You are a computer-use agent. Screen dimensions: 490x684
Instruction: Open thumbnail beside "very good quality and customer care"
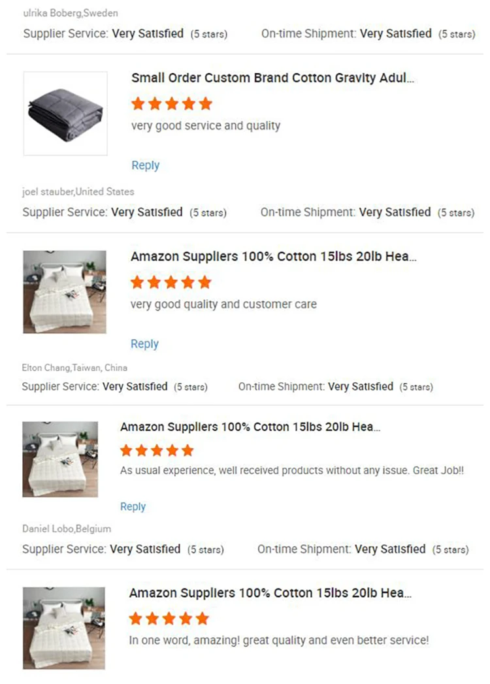[65, 292]
